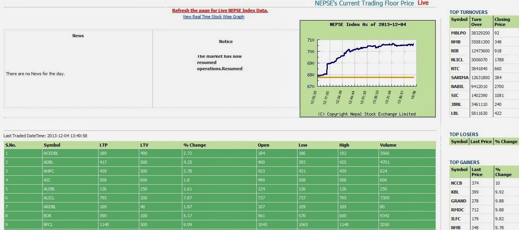Click the market resumed operations notice text

point(220,62)
